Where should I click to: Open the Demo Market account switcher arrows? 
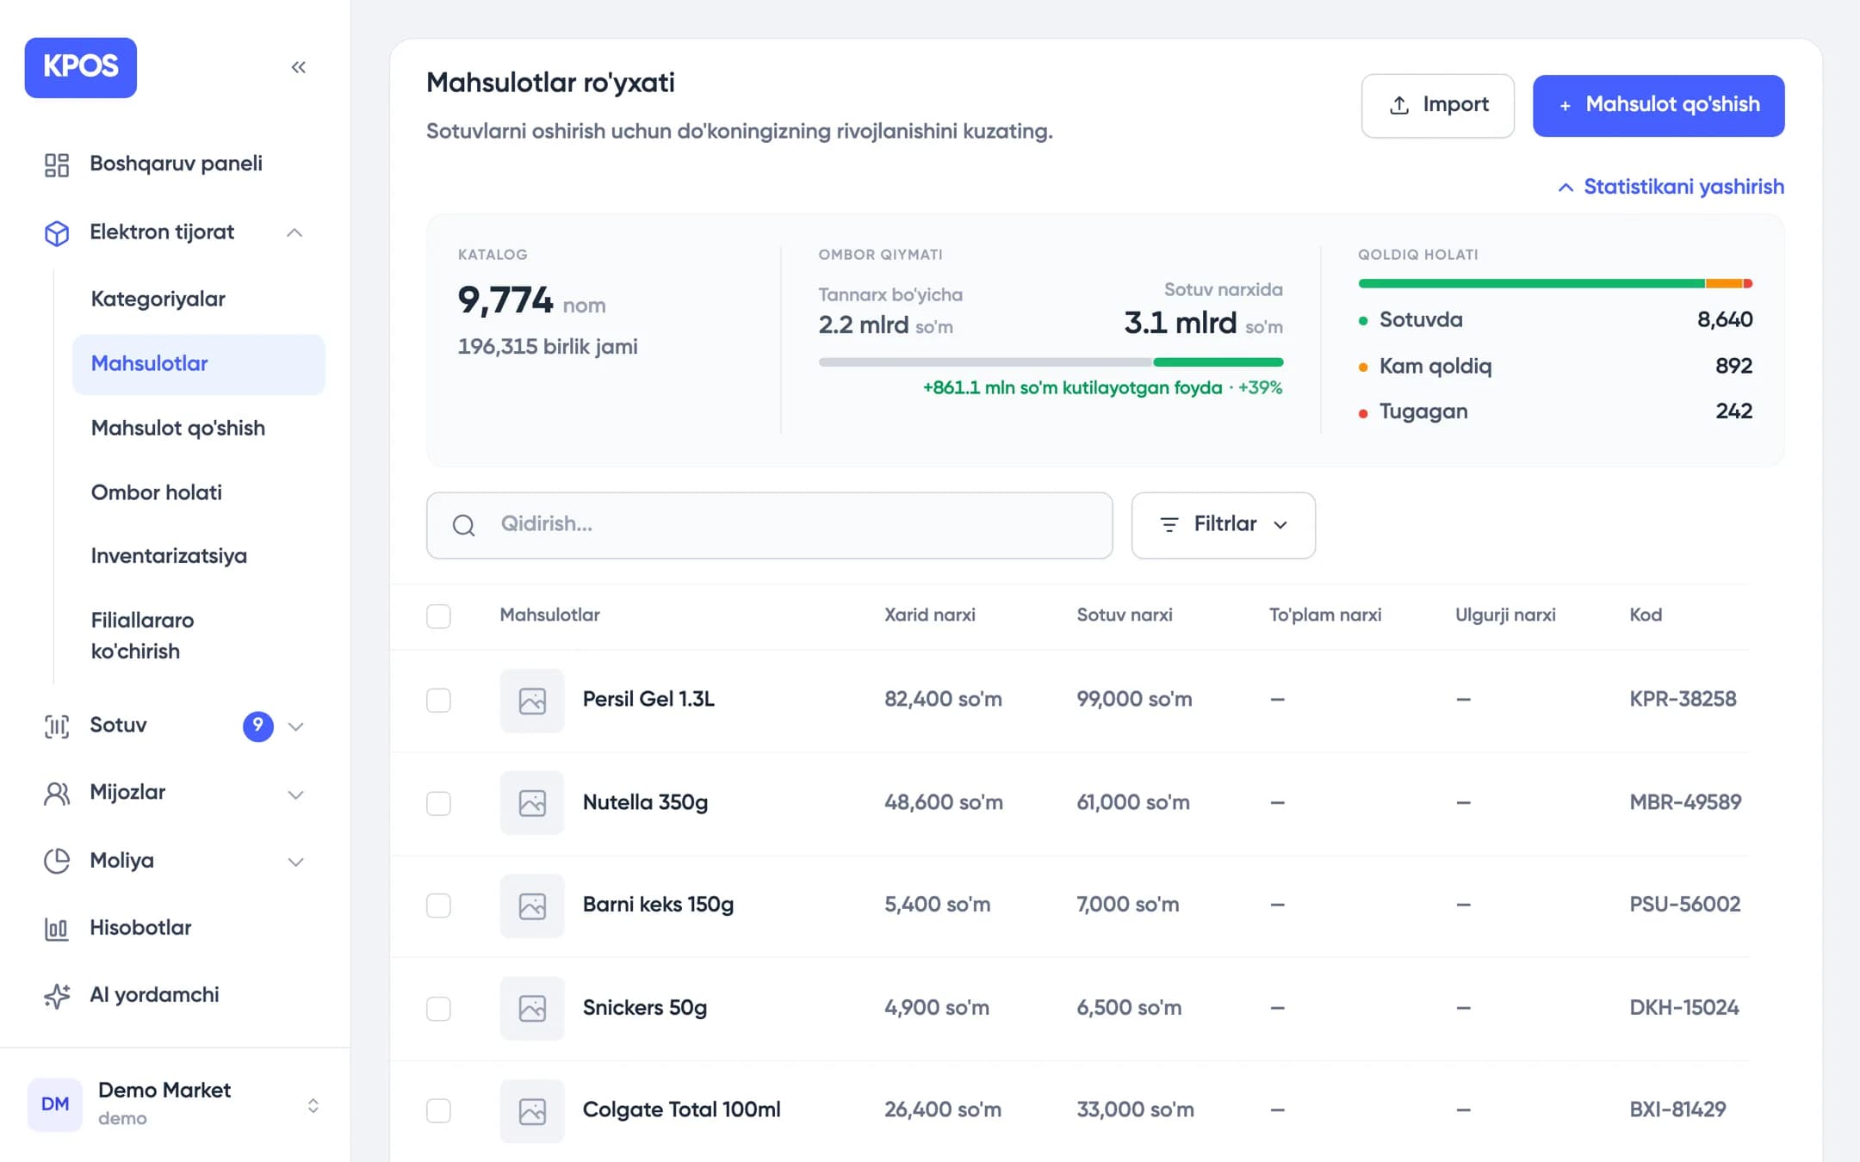coord(313,1105)
